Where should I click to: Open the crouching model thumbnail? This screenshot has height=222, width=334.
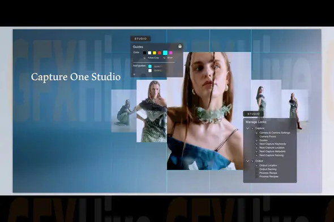[x=124, y=111]
